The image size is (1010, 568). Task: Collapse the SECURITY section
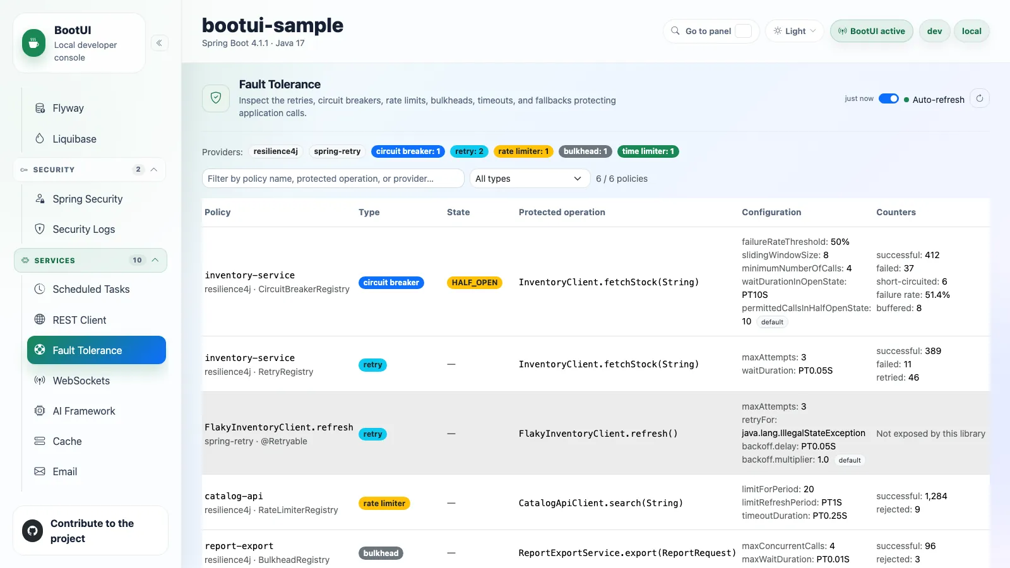(x=90, y=170)
